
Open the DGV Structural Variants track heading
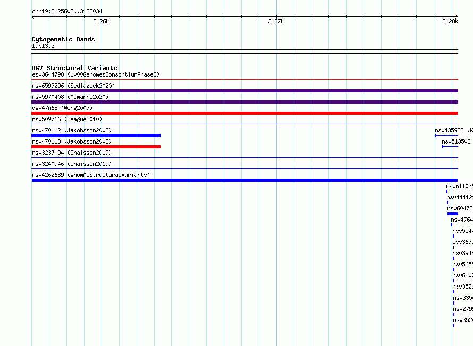click(x=74, y=68)
